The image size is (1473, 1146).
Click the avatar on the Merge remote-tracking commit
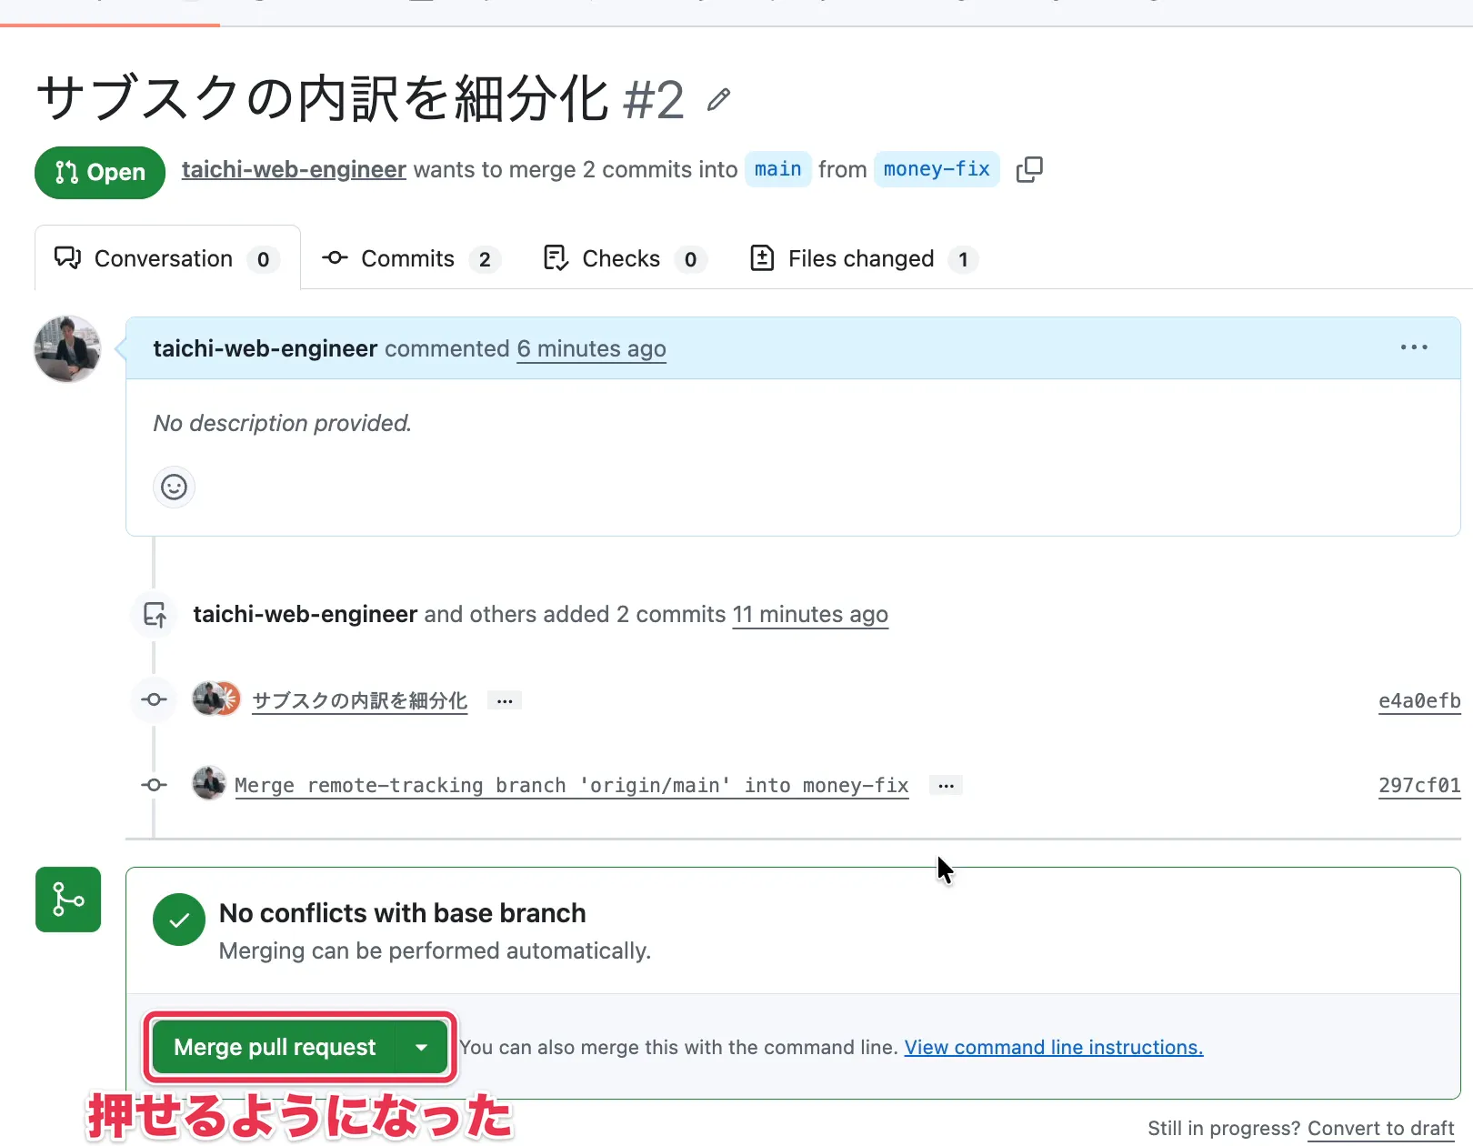209,783
